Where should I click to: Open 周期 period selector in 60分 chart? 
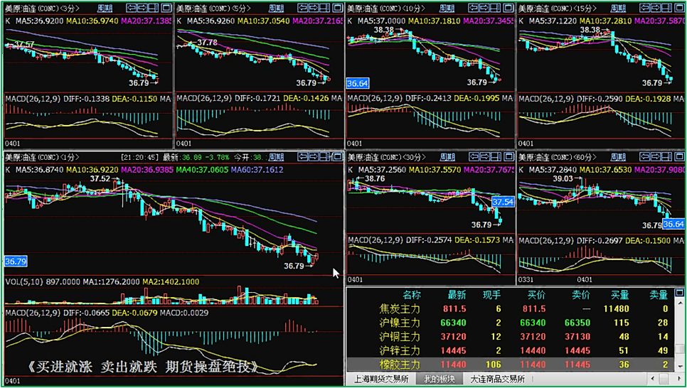pos(619,157)
